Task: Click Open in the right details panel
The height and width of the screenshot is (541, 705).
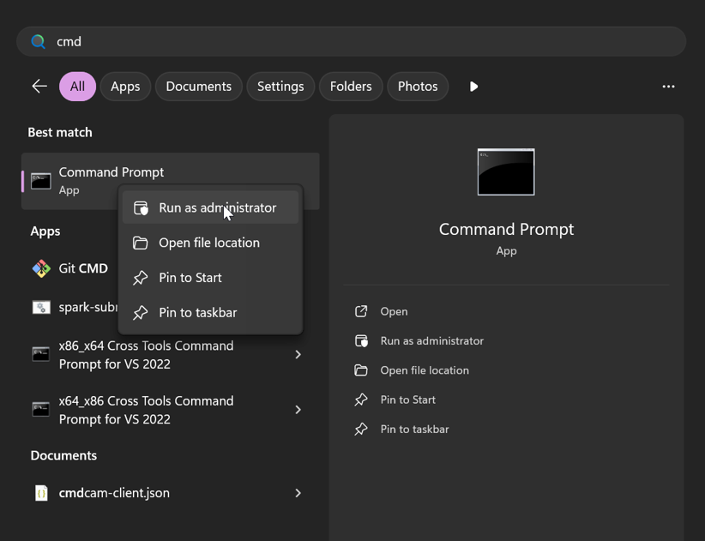Action: click(394, 311)
